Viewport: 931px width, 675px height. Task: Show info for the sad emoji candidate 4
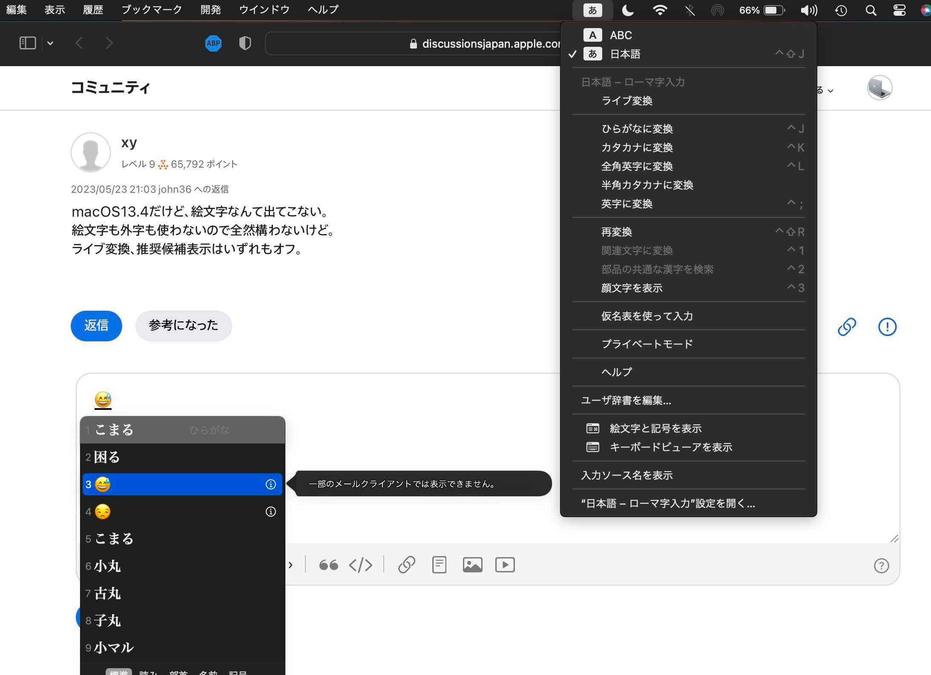point(271,512)
